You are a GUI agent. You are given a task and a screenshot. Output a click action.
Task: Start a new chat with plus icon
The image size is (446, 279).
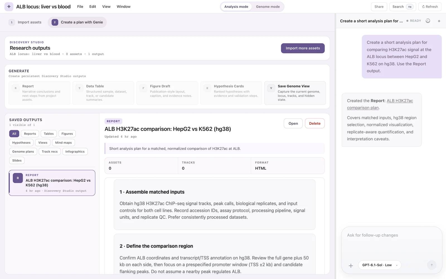point(439,21)
